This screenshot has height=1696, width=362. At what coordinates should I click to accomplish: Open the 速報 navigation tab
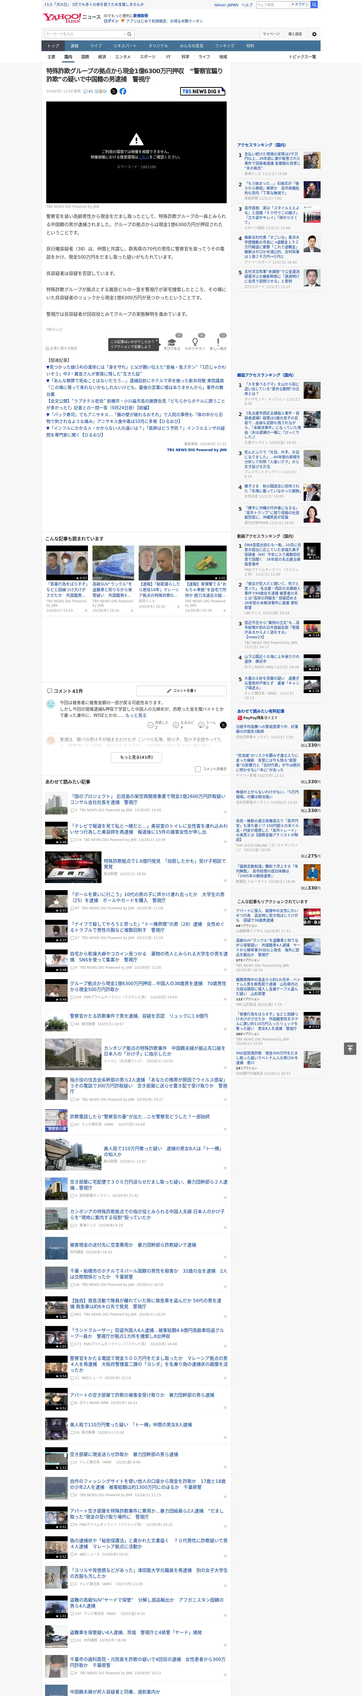74,46
